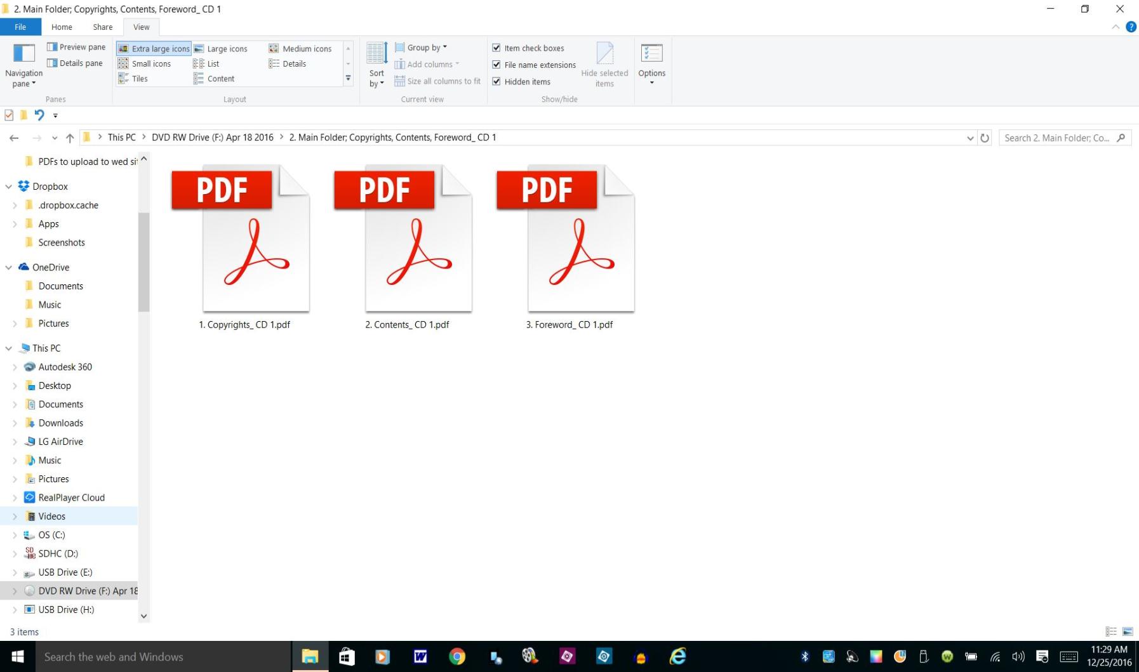Open Internet Explorer from the taskbar
This screenshot has width=1139, height=672.
pos(677,657)
